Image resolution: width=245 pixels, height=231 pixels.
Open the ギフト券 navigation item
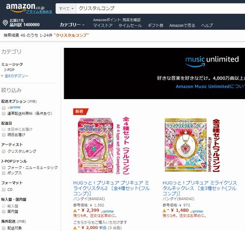155,25
